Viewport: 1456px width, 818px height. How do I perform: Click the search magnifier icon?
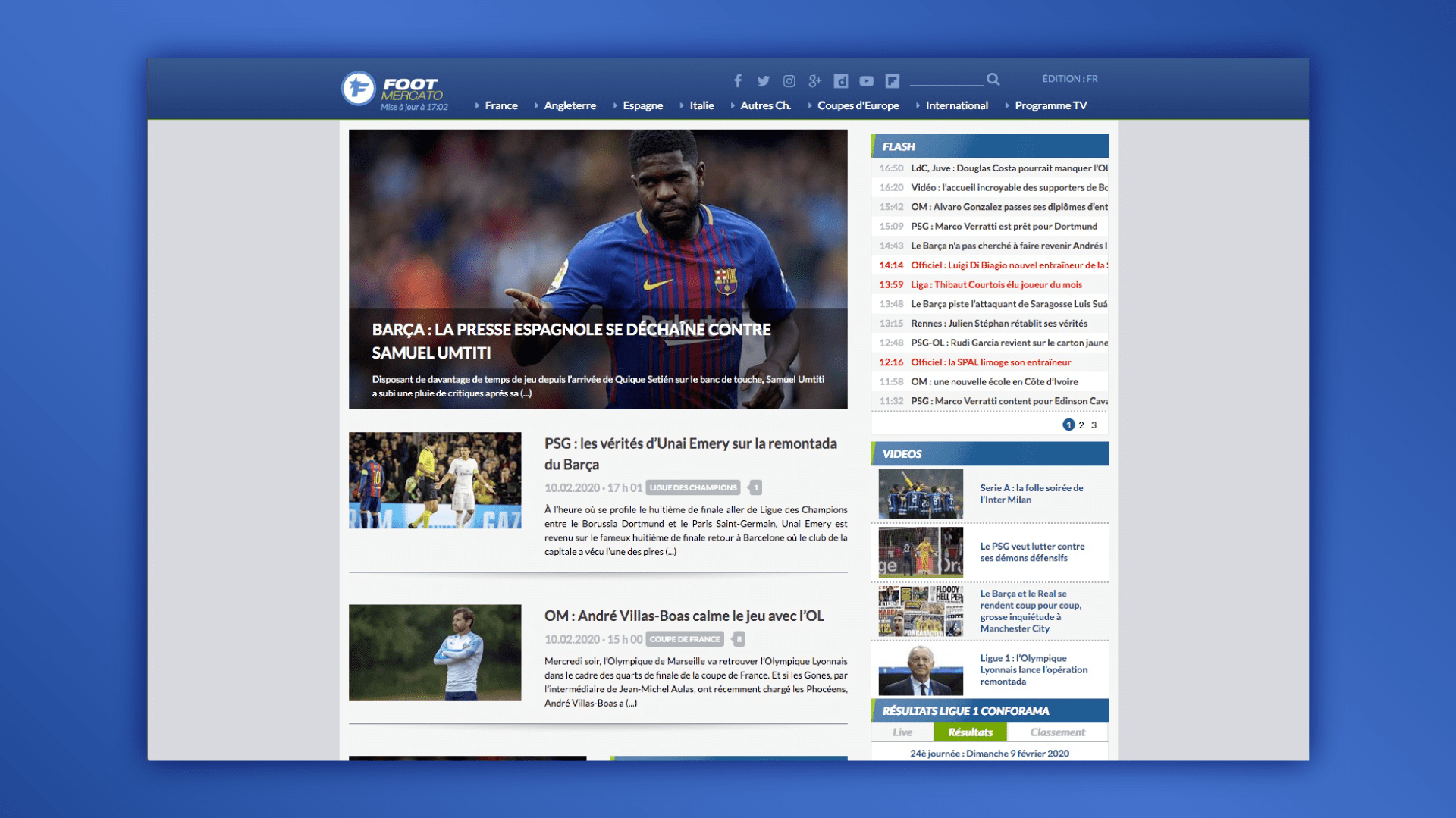[x=993, y=79]
